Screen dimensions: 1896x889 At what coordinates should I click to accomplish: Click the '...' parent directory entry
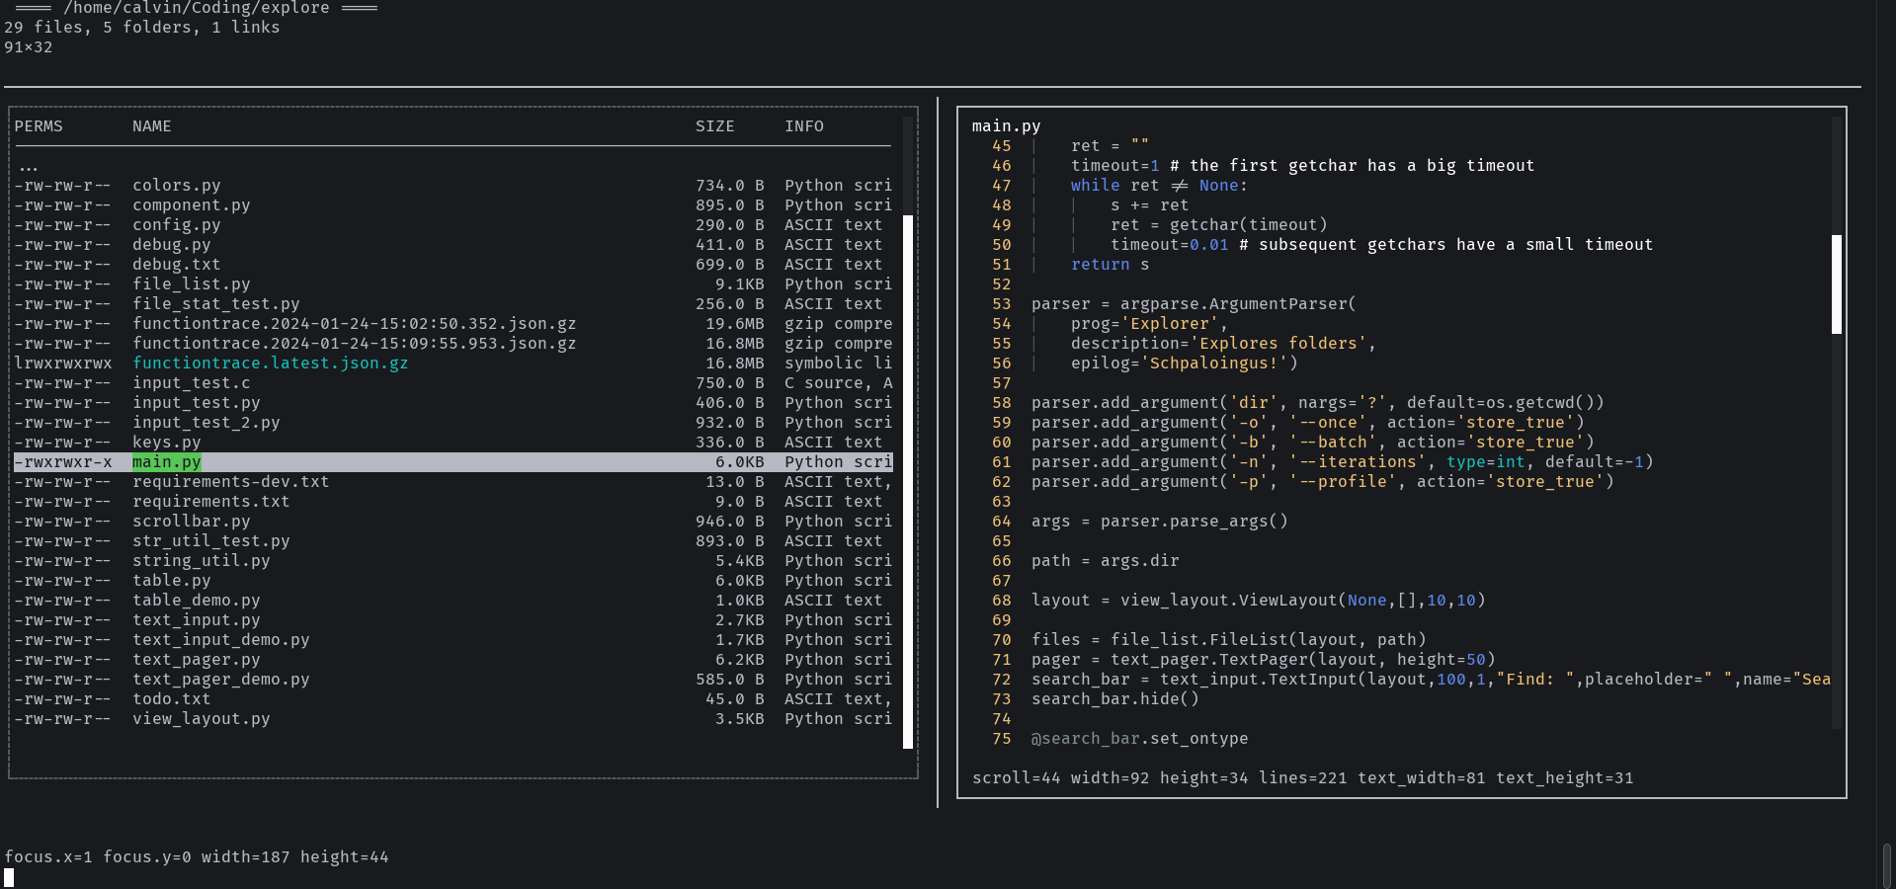coord(28,166)
